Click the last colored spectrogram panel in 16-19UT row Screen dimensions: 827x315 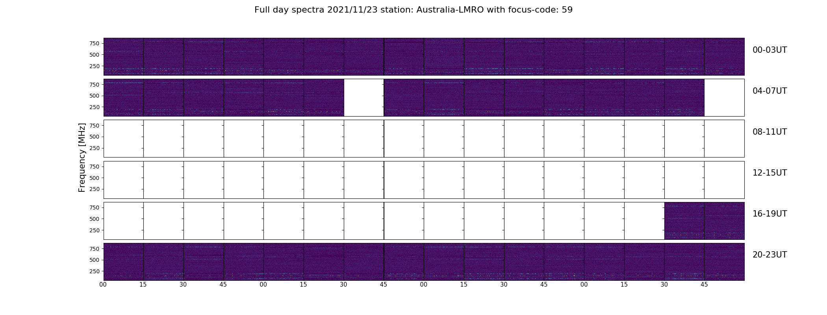click(x=724, y=221)
